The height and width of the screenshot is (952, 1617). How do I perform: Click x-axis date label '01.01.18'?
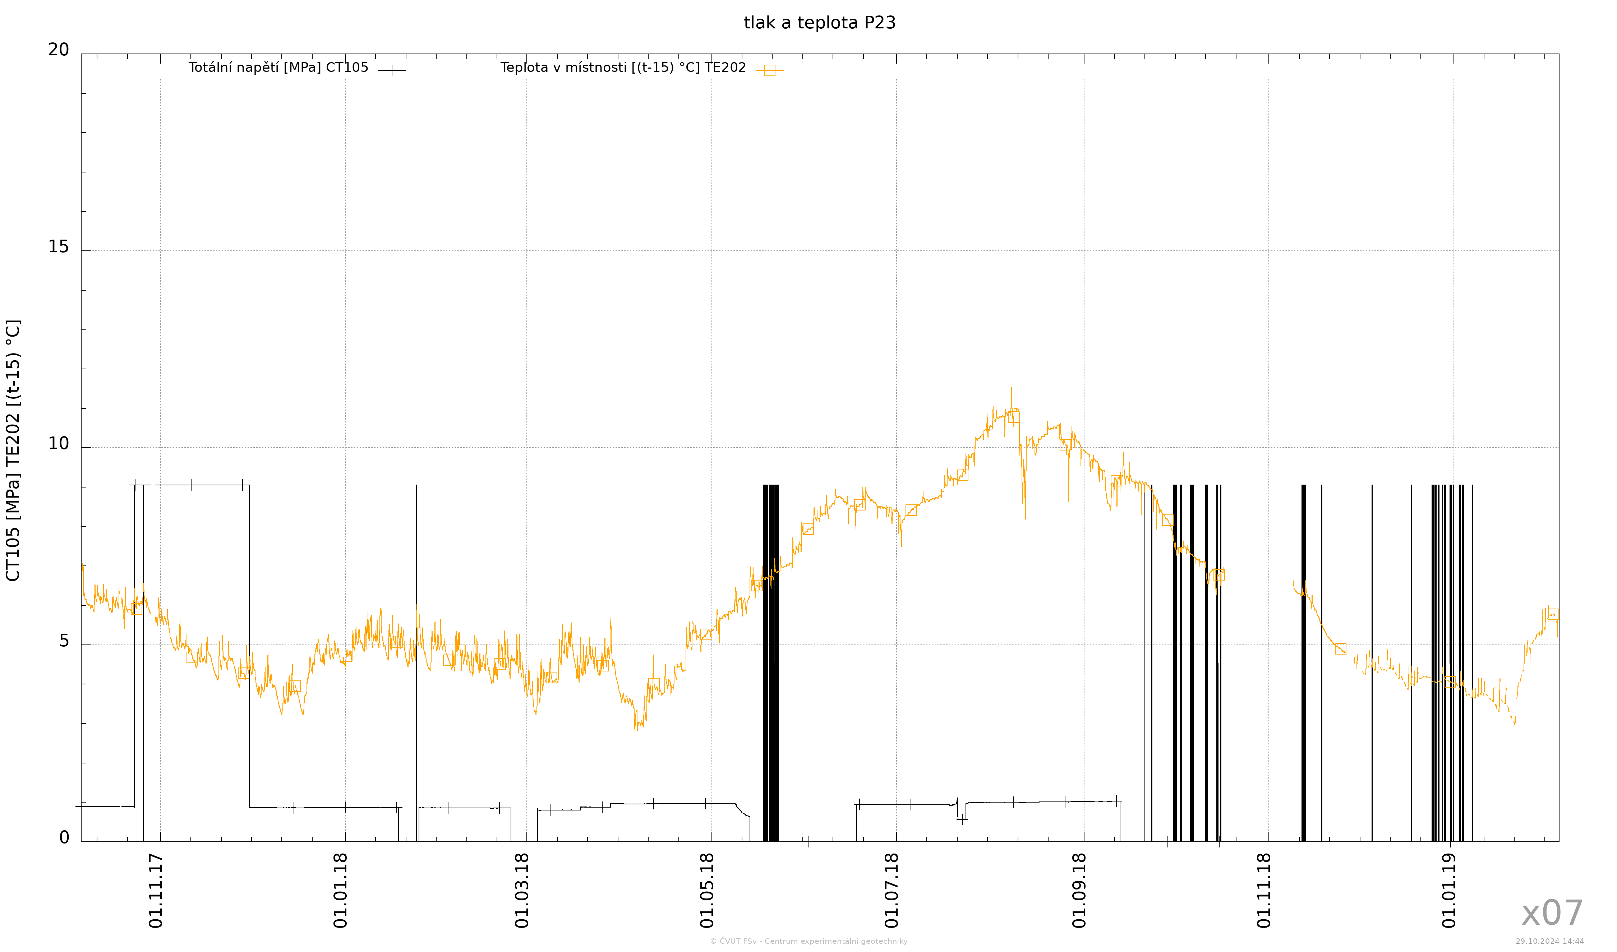[341, 891]
